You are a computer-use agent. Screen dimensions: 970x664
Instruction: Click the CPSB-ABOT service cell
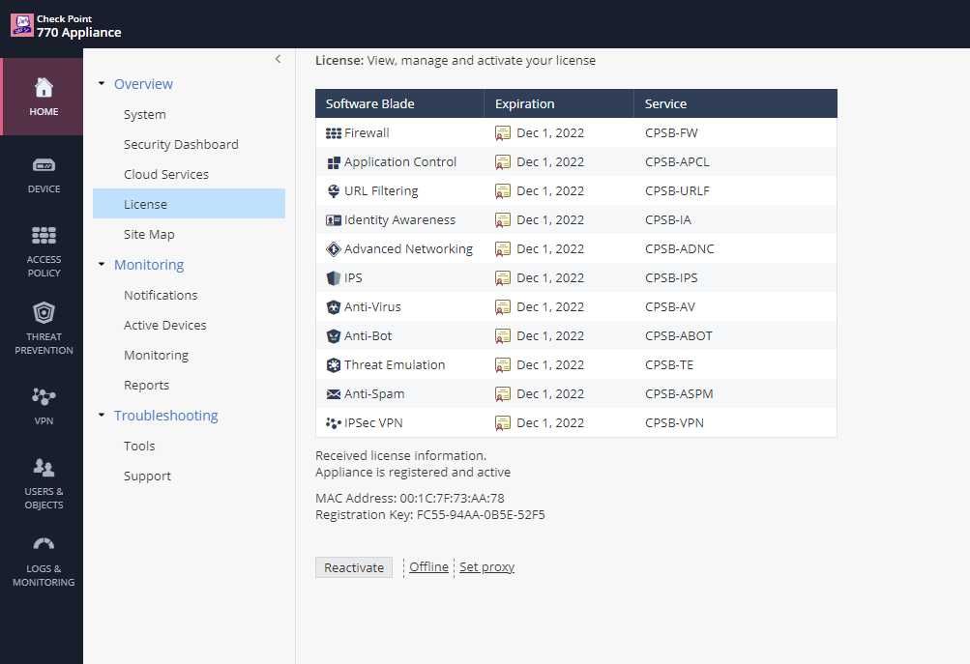pyautogui.click(x=679, y=336)
